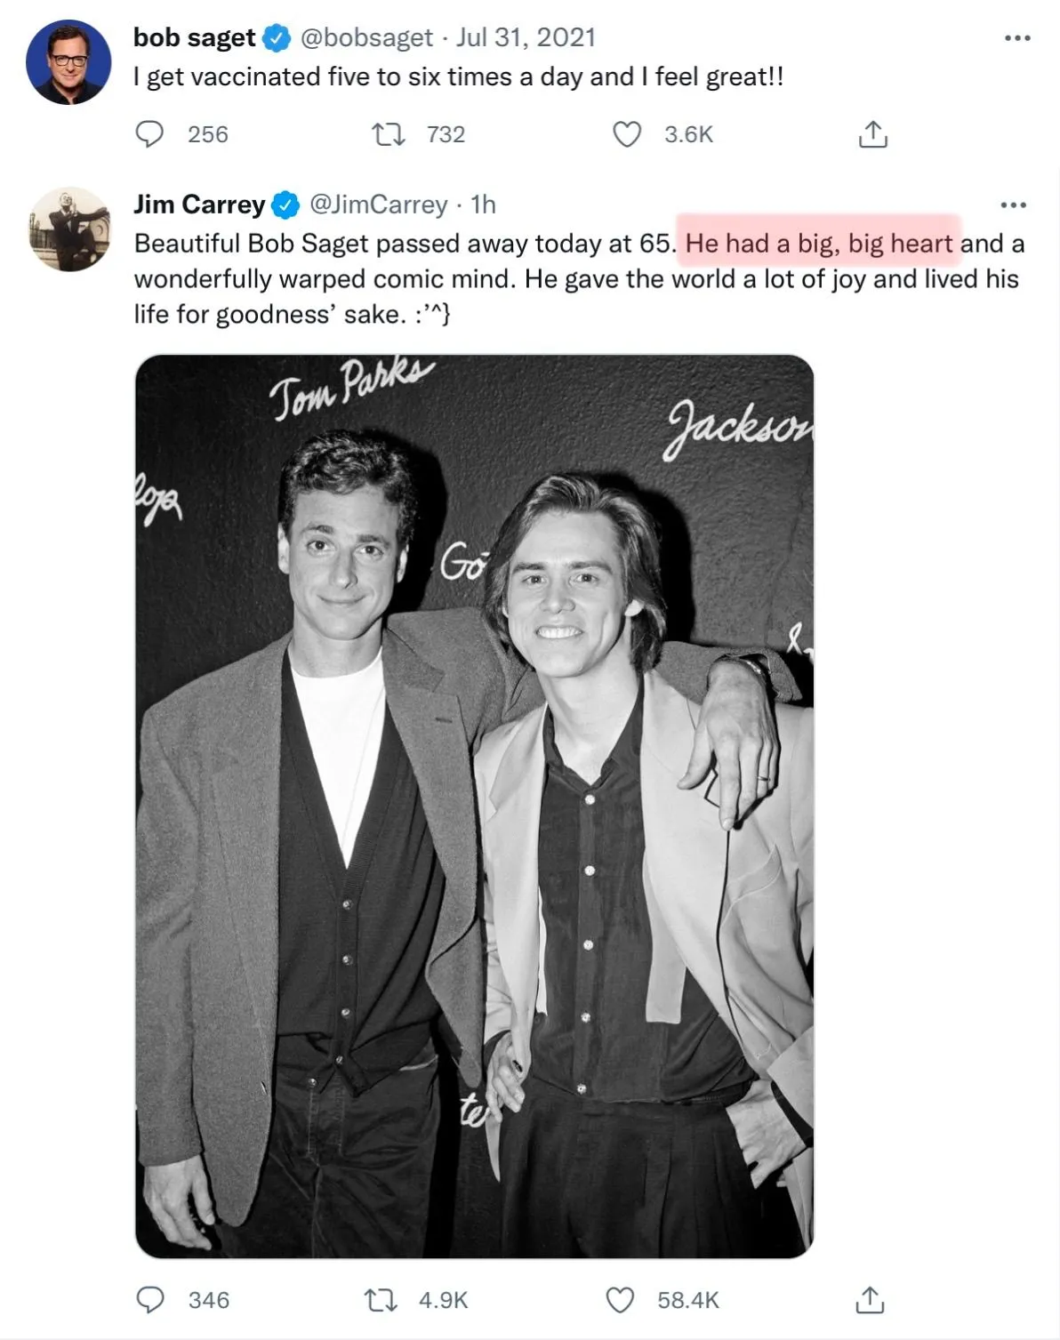The width and height of the screenshot is (1060, 1340).
Task: Open the 1h timestamp on Carrey's tweet
Action: click(483, 205)
